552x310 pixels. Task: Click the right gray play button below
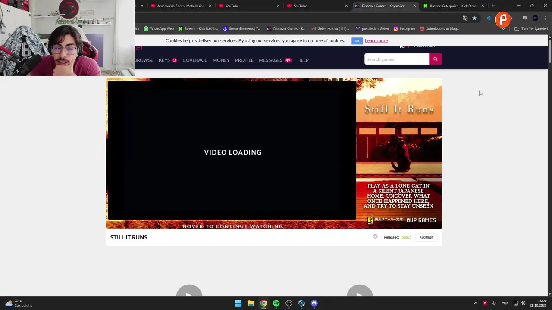pyautogui.click(x=360, y=291)
